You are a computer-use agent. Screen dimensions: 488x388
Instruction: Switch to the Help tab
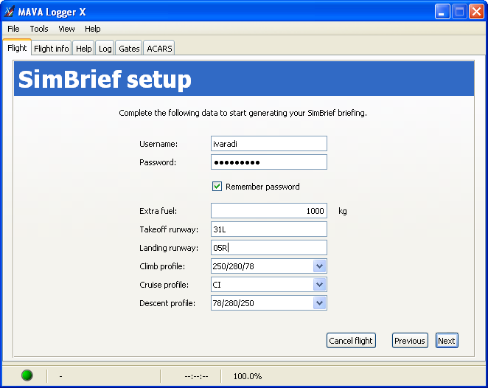84,48
